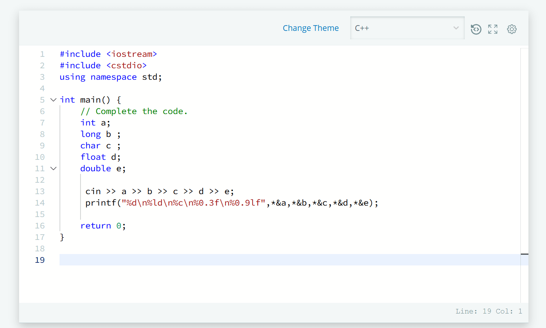The width and height of the screenshot is (546, 328).
Task: Open the Change Theme option
Action: pyautogui.click(x=311, y=28)
